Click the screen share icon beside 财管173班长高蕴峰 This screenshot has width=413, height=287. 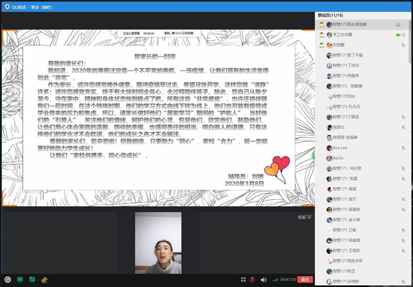[x=399, y=24]
